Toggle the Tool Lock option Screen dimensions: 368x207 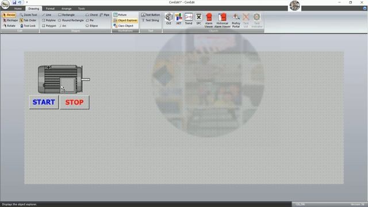pyautogui.click(x=28, y=26)
